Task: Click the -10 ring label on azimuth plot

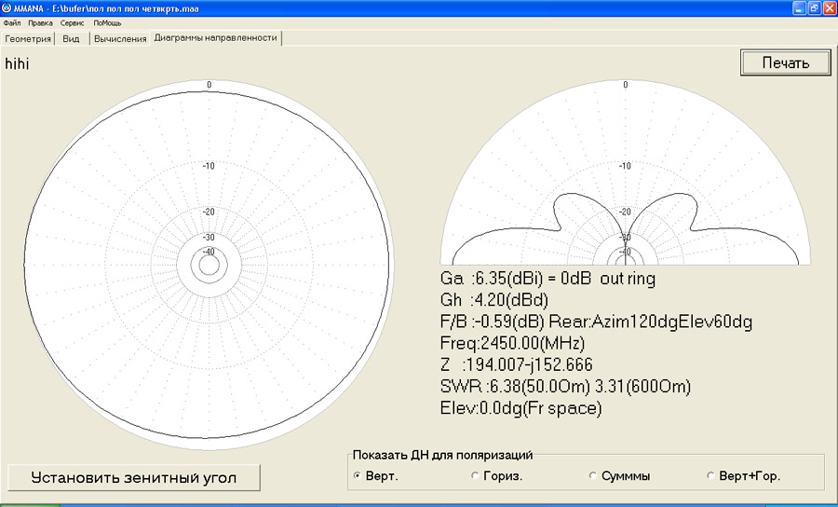Action: (x=209, y=166)
